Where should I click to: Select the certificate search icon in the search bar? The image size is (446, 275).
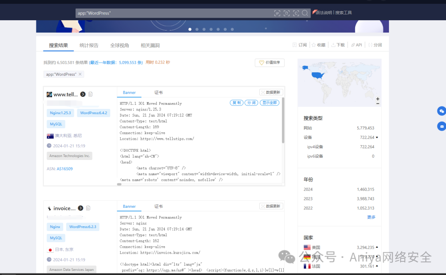click(296, 13)
